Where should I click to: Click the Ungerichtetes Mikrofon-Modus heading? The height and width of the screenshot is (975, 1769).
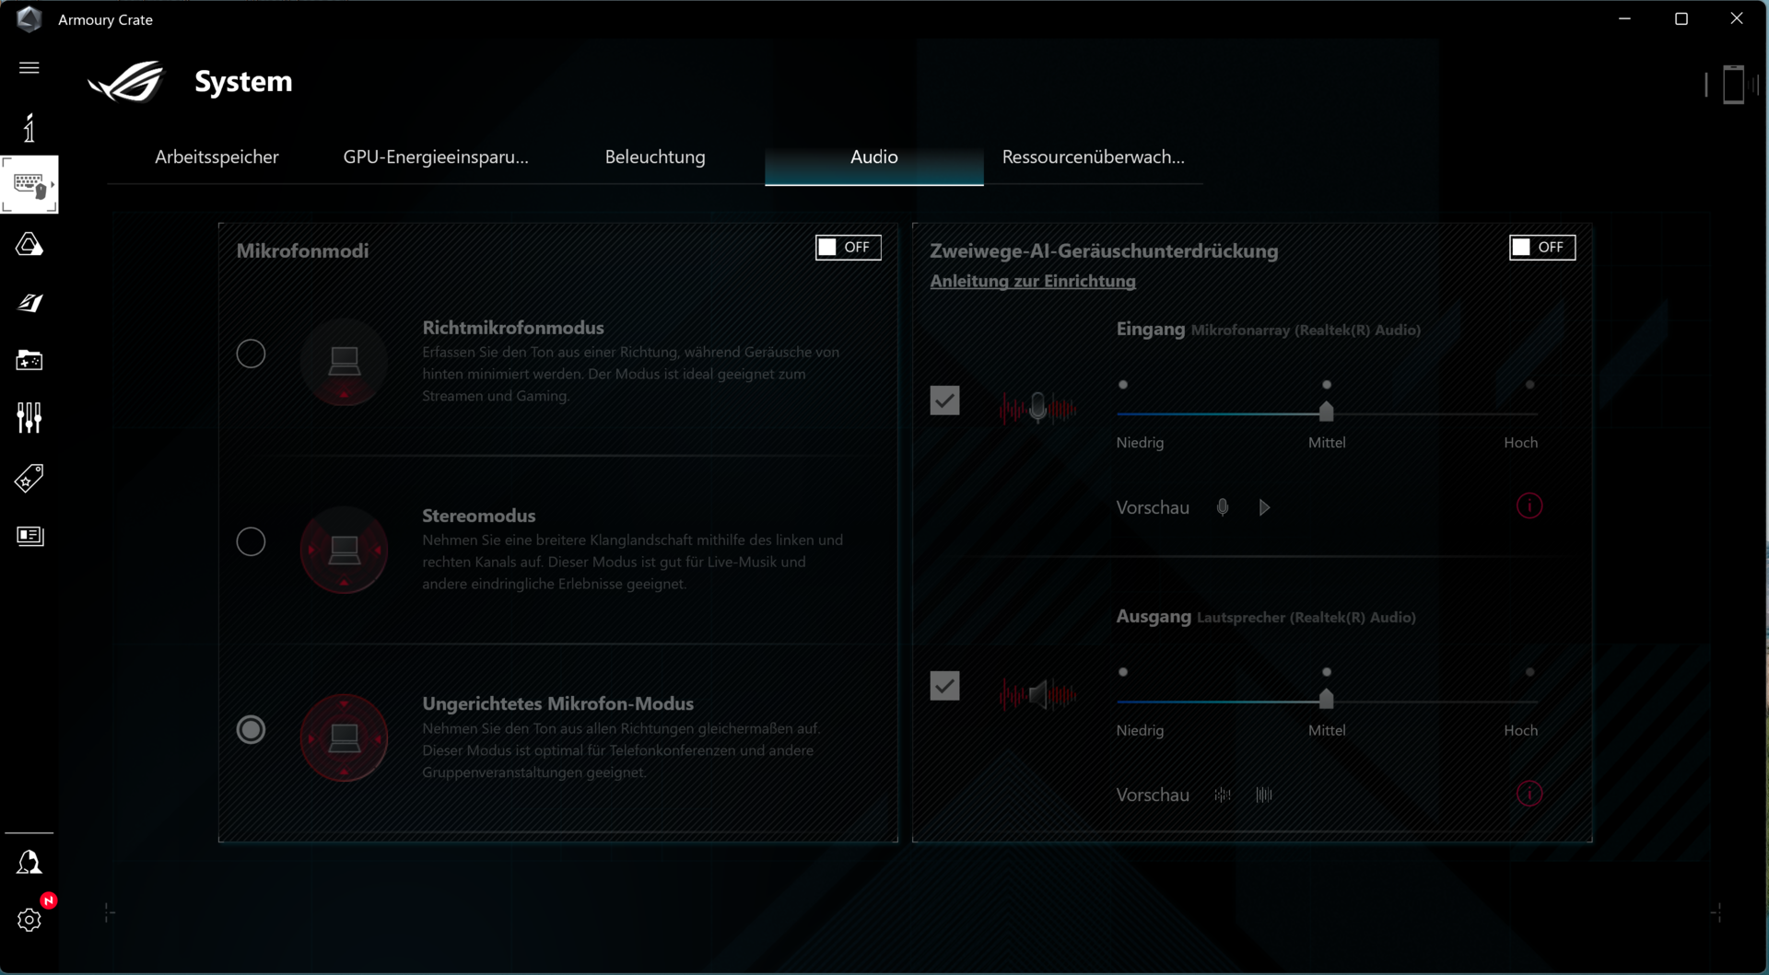[558, 703]
